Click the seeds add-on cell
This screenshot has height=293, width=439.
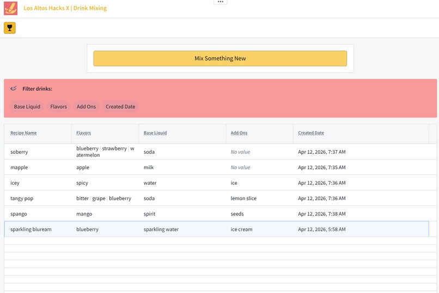coord(237,214)
